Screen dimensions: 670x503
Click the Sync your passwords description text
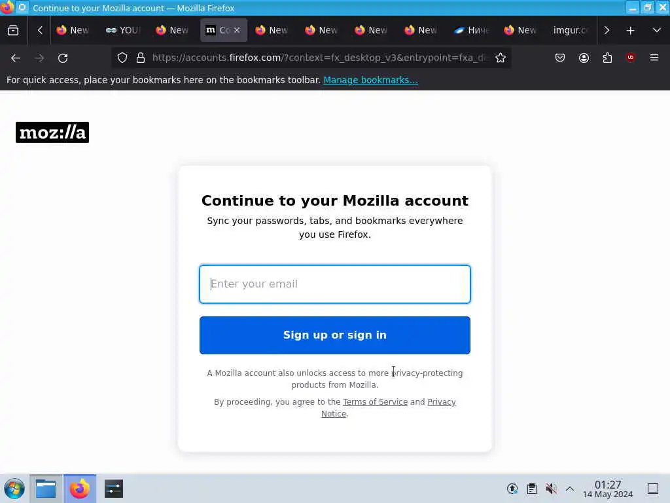335,227
